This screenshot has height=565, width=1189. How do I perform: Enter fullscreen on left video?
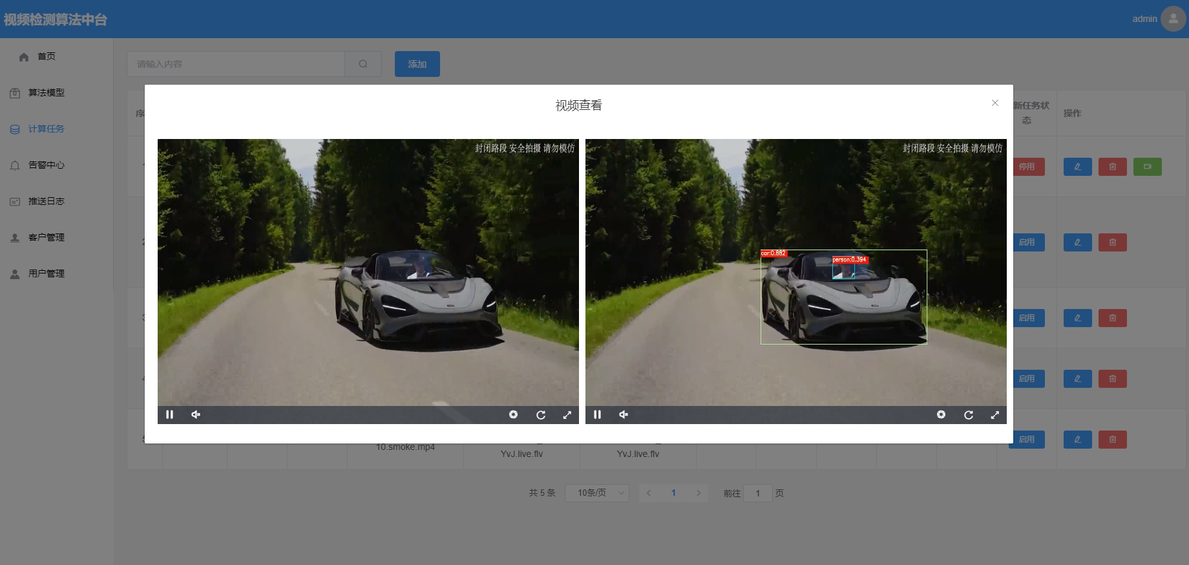[x=567, y=414]
